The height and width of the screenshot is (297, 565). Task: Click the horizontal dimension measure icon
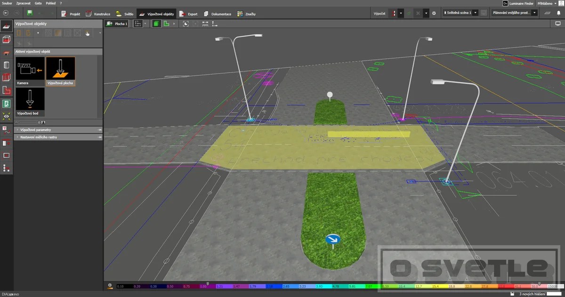pos(205,24)
